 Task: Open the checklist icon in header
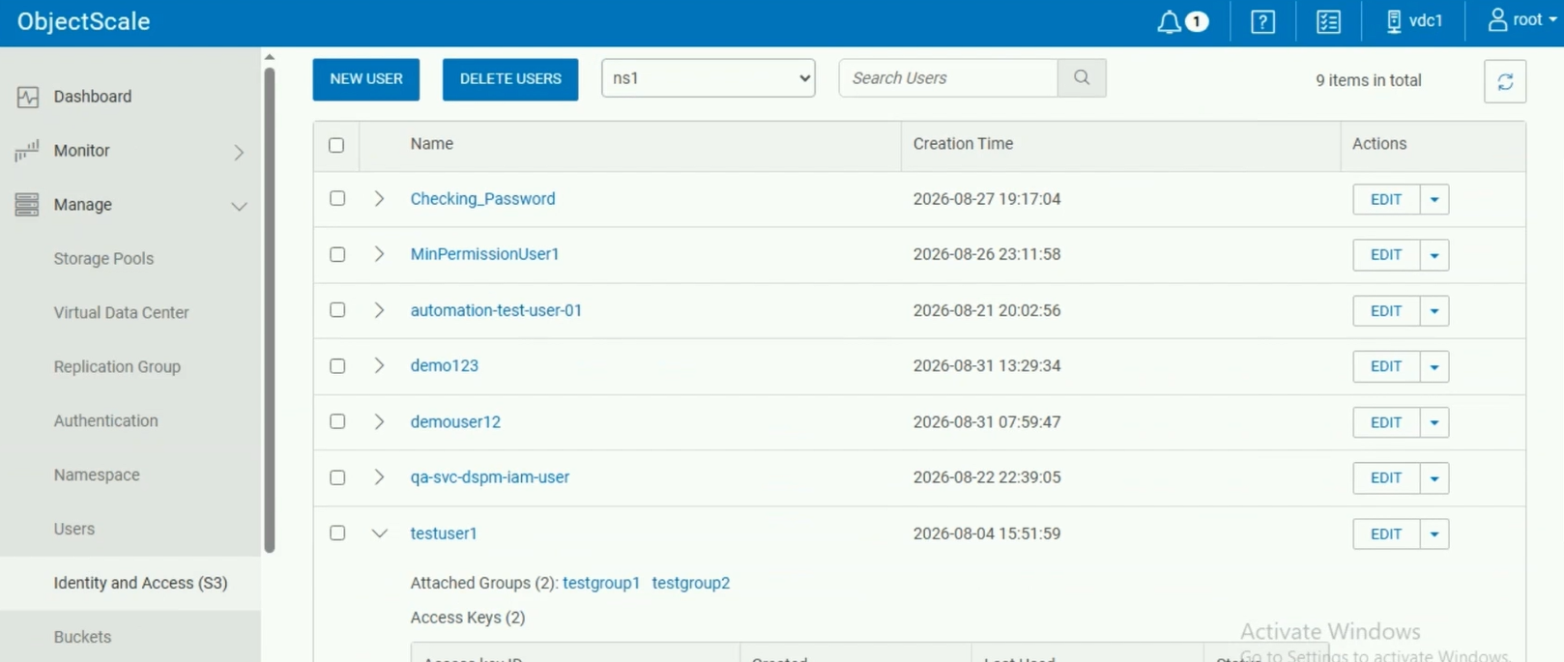coord(1328,21)
